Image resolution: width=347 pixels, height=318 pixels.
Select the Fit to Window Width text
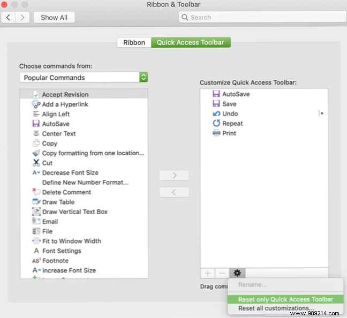[x=72, y=241]
